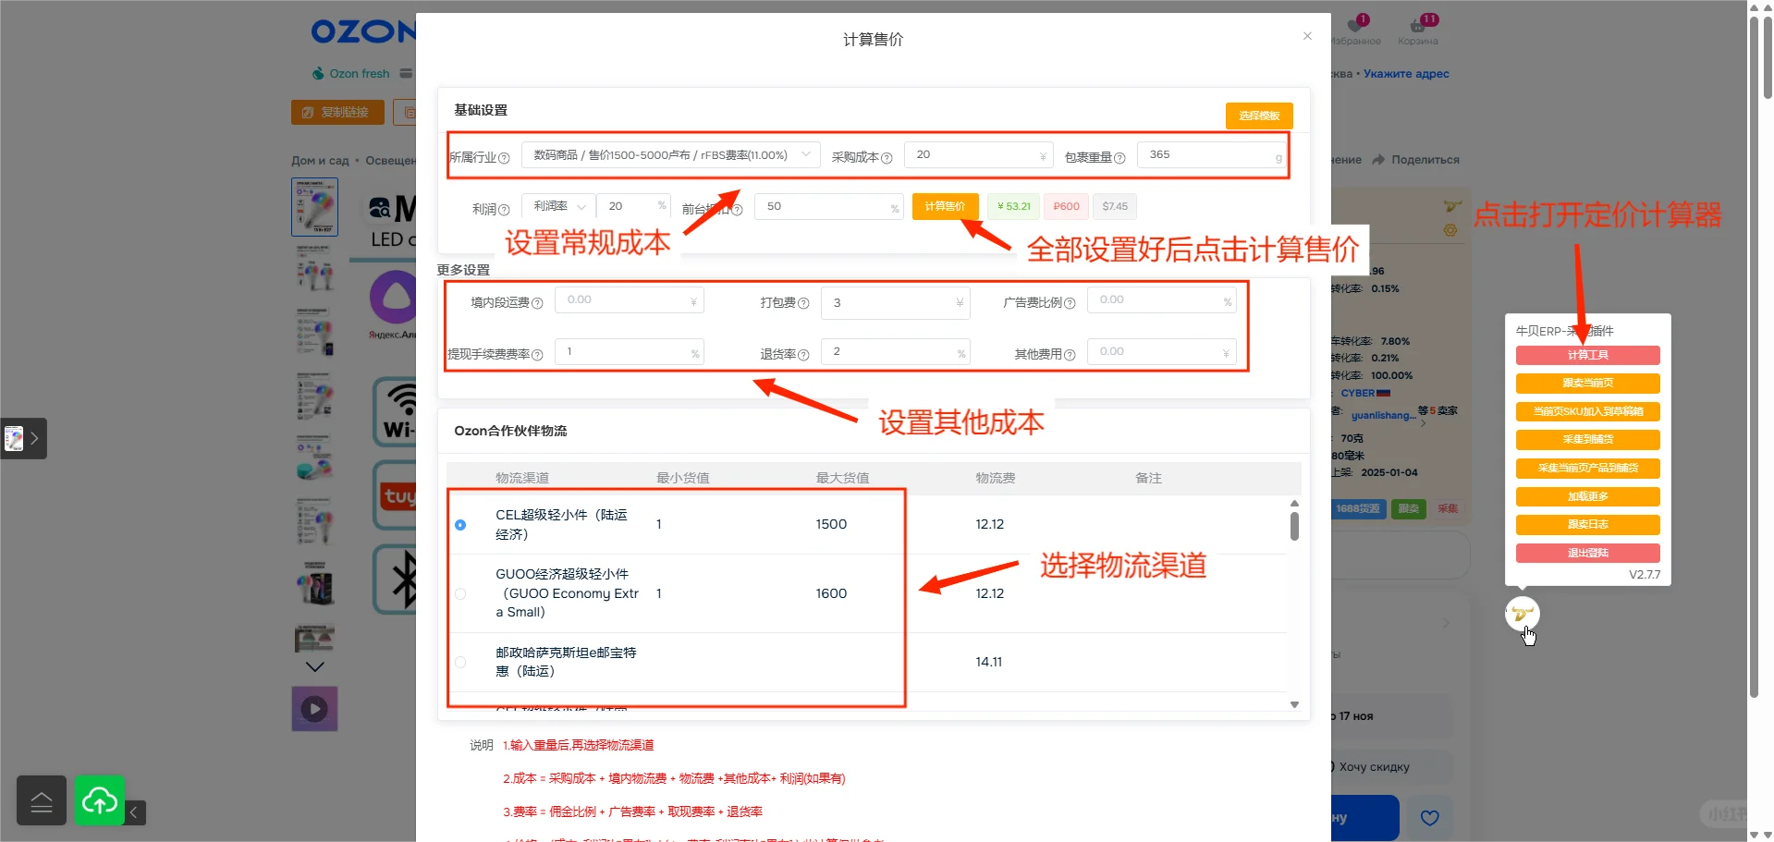Image resolution: width=1774 pixels, height=842 pixels.
Task: Click the OZON logo
Action: click(x=363, y=32)
